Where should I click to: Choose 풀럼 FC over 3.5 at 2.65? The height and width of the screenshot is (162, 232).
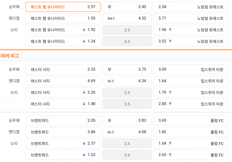tap(191, 155)
